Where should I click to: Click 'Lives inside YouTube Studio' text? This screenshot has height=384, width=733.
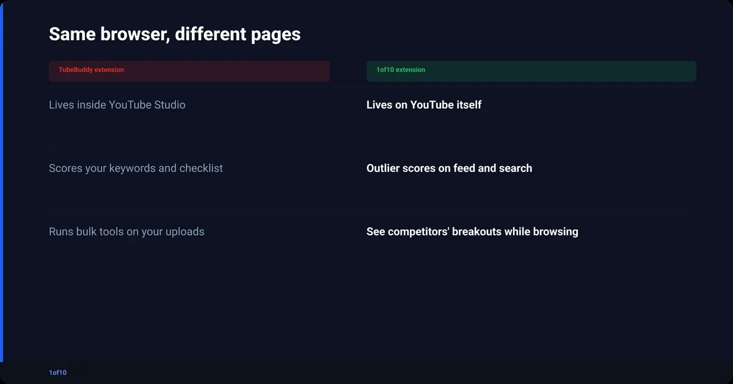click(x=117, y=105)
